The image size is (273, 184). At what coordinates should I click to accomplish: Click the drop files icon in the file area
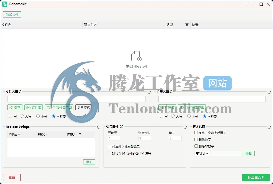(136, 56)
